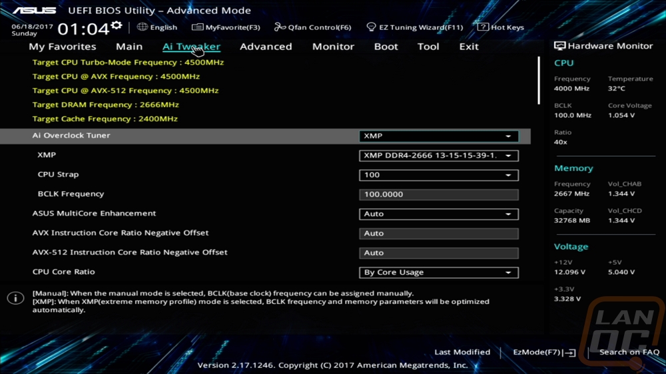Click the Hot Keys question icon
This screenshot has width=666, height=374.
(483, 27)
